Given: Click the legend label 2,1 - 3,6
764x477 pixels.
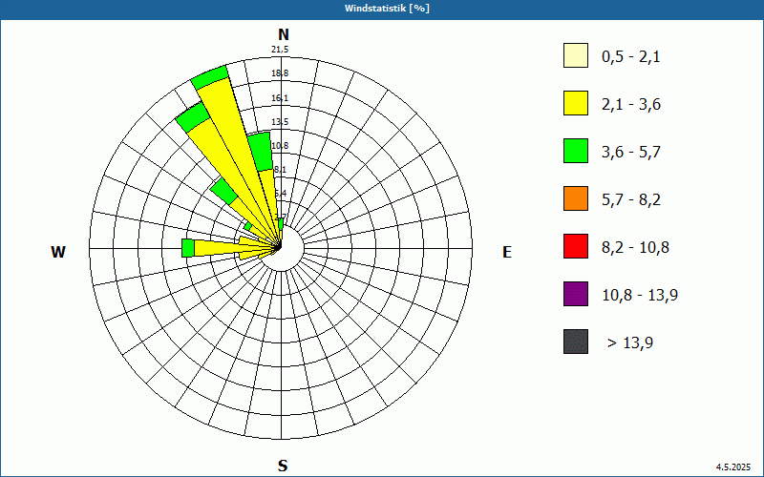Looking at the screenshot, I should pos(631,105).
